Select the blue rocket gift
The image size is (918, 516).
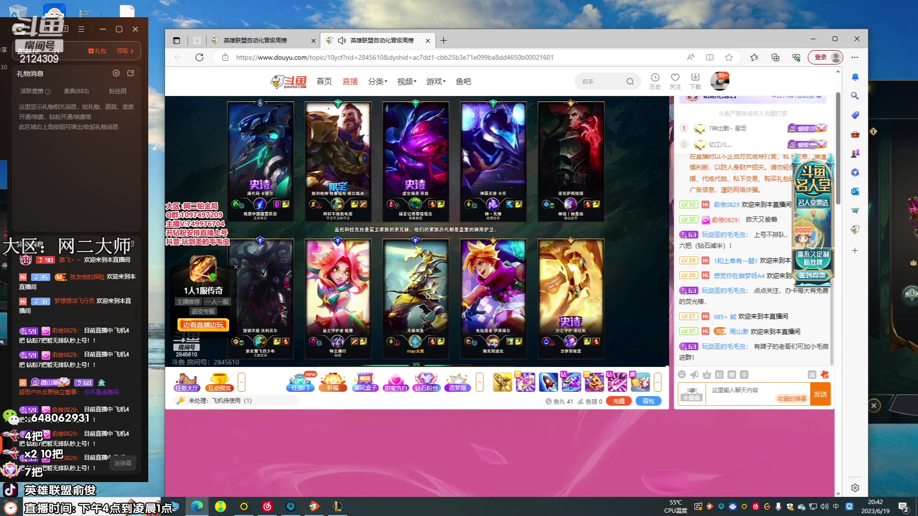pyautogui.click(x=548, y=382)
